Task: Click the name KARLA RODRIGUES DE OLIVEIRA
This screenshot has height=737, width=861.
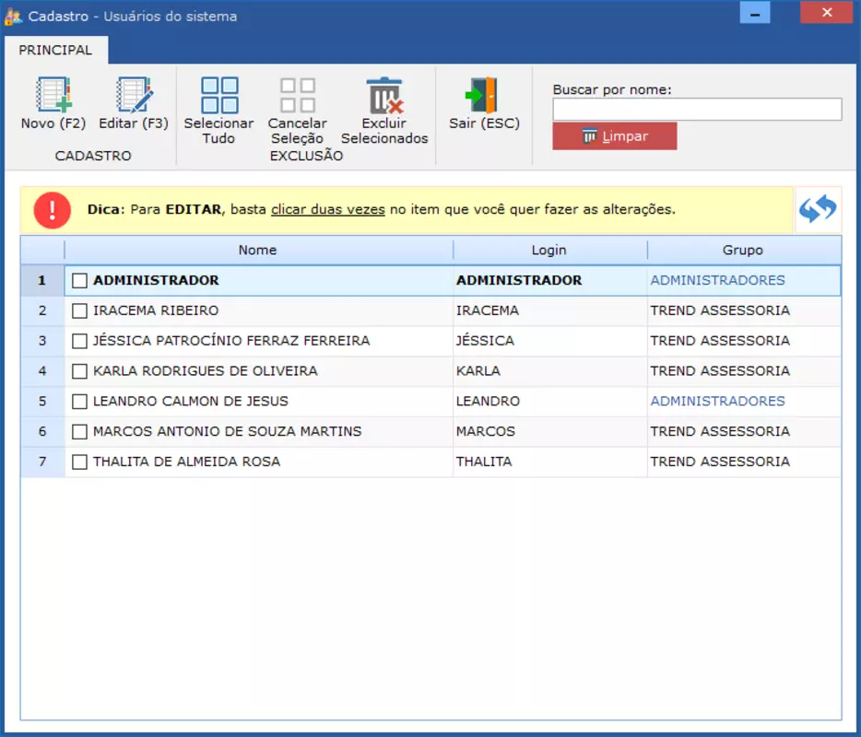Action: (x=206, y=371)
